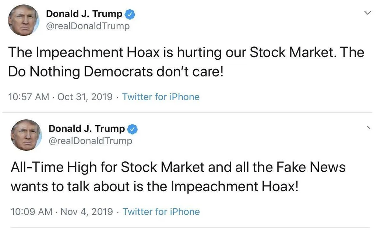
Task: Click the verified badge on the Oct 31 tweet
Action: [130, 14]
